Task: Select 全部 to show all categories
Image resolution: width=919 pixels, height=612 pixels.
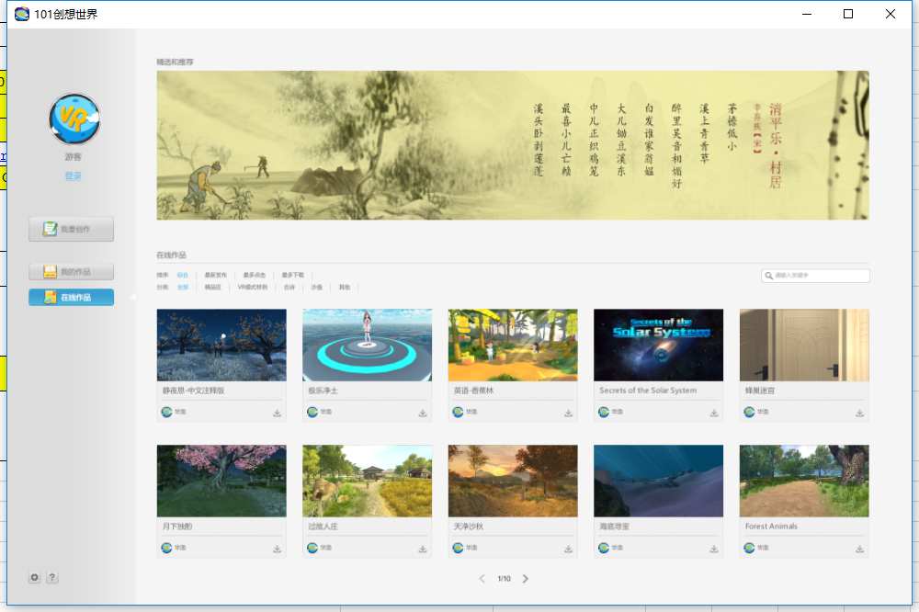Action: 183,287
